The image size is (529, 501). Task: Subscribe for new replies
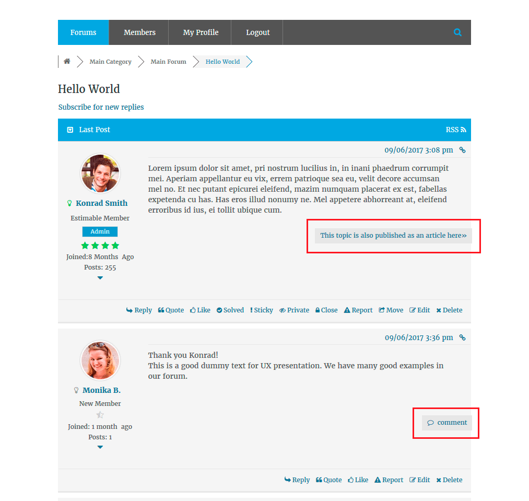[101, 107]
